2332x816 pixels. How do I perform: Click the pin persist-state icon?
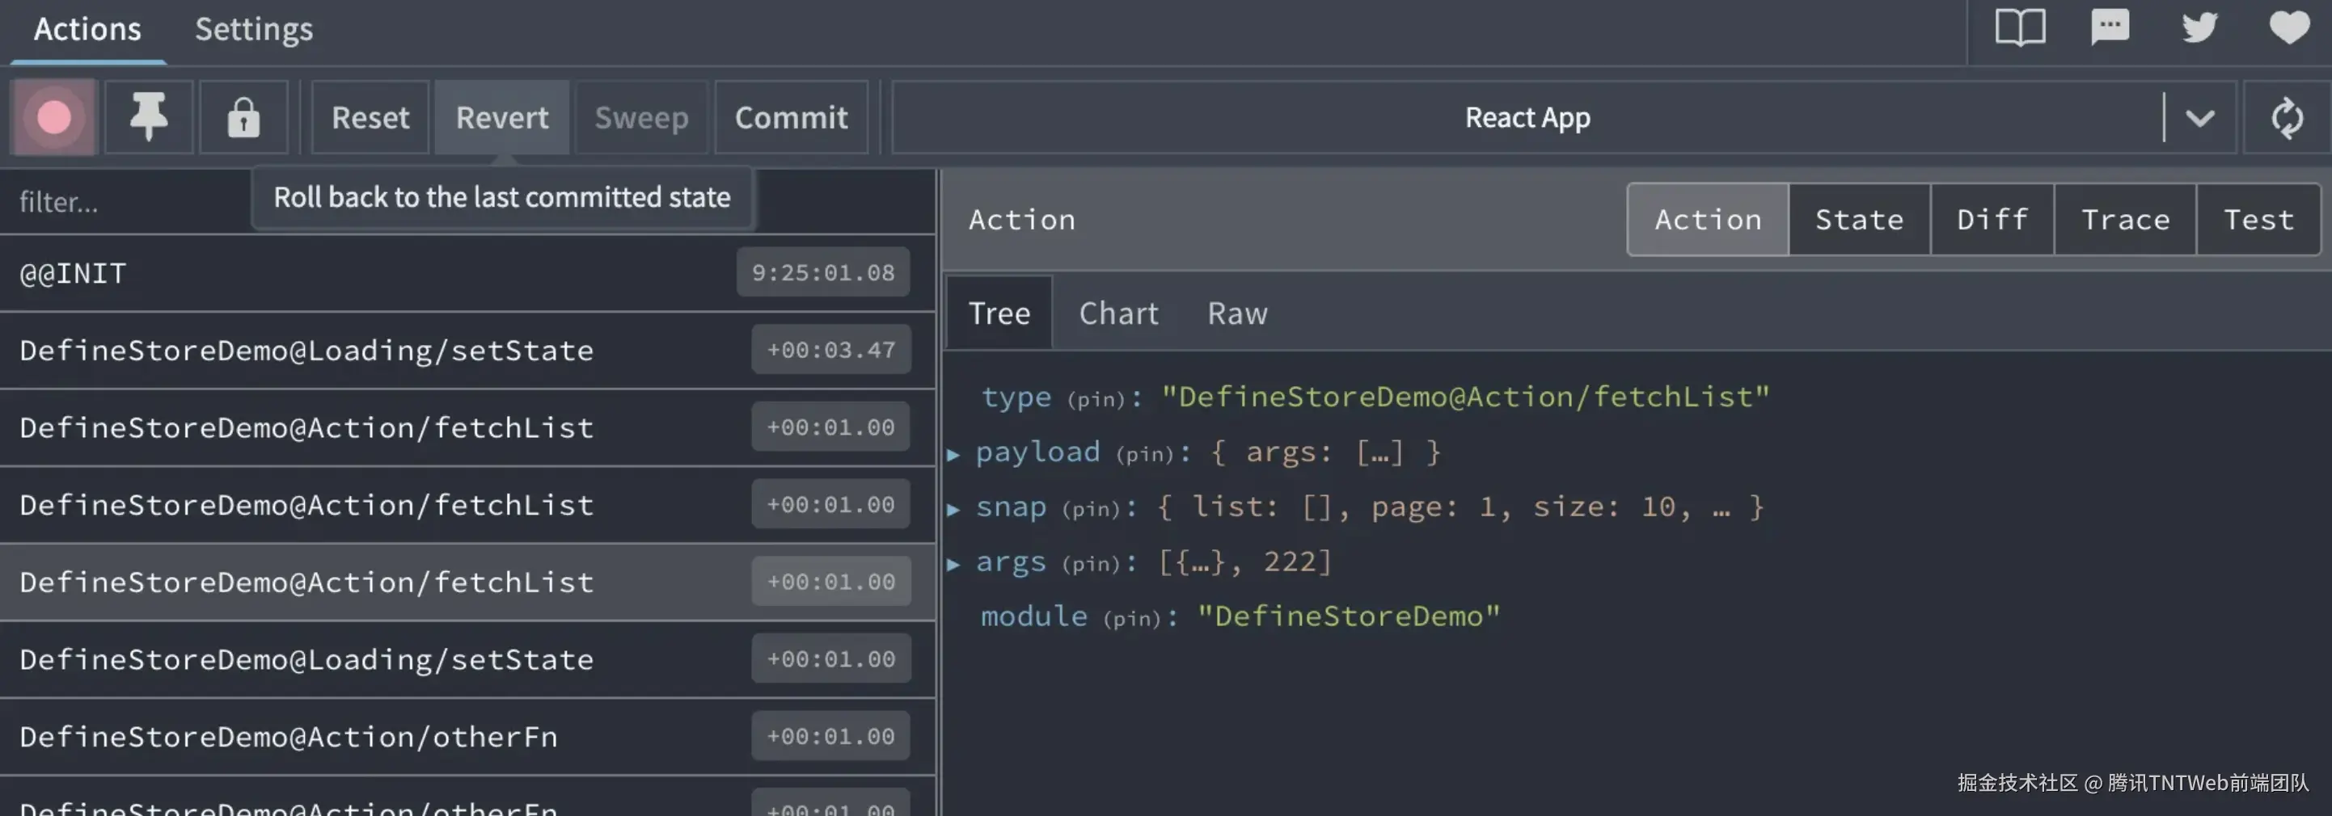[149, 118]
